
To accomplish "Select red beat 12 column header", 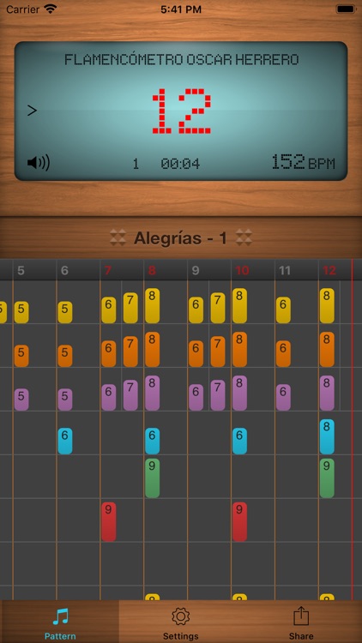I will pyautogui.click(x=329, y=270).
